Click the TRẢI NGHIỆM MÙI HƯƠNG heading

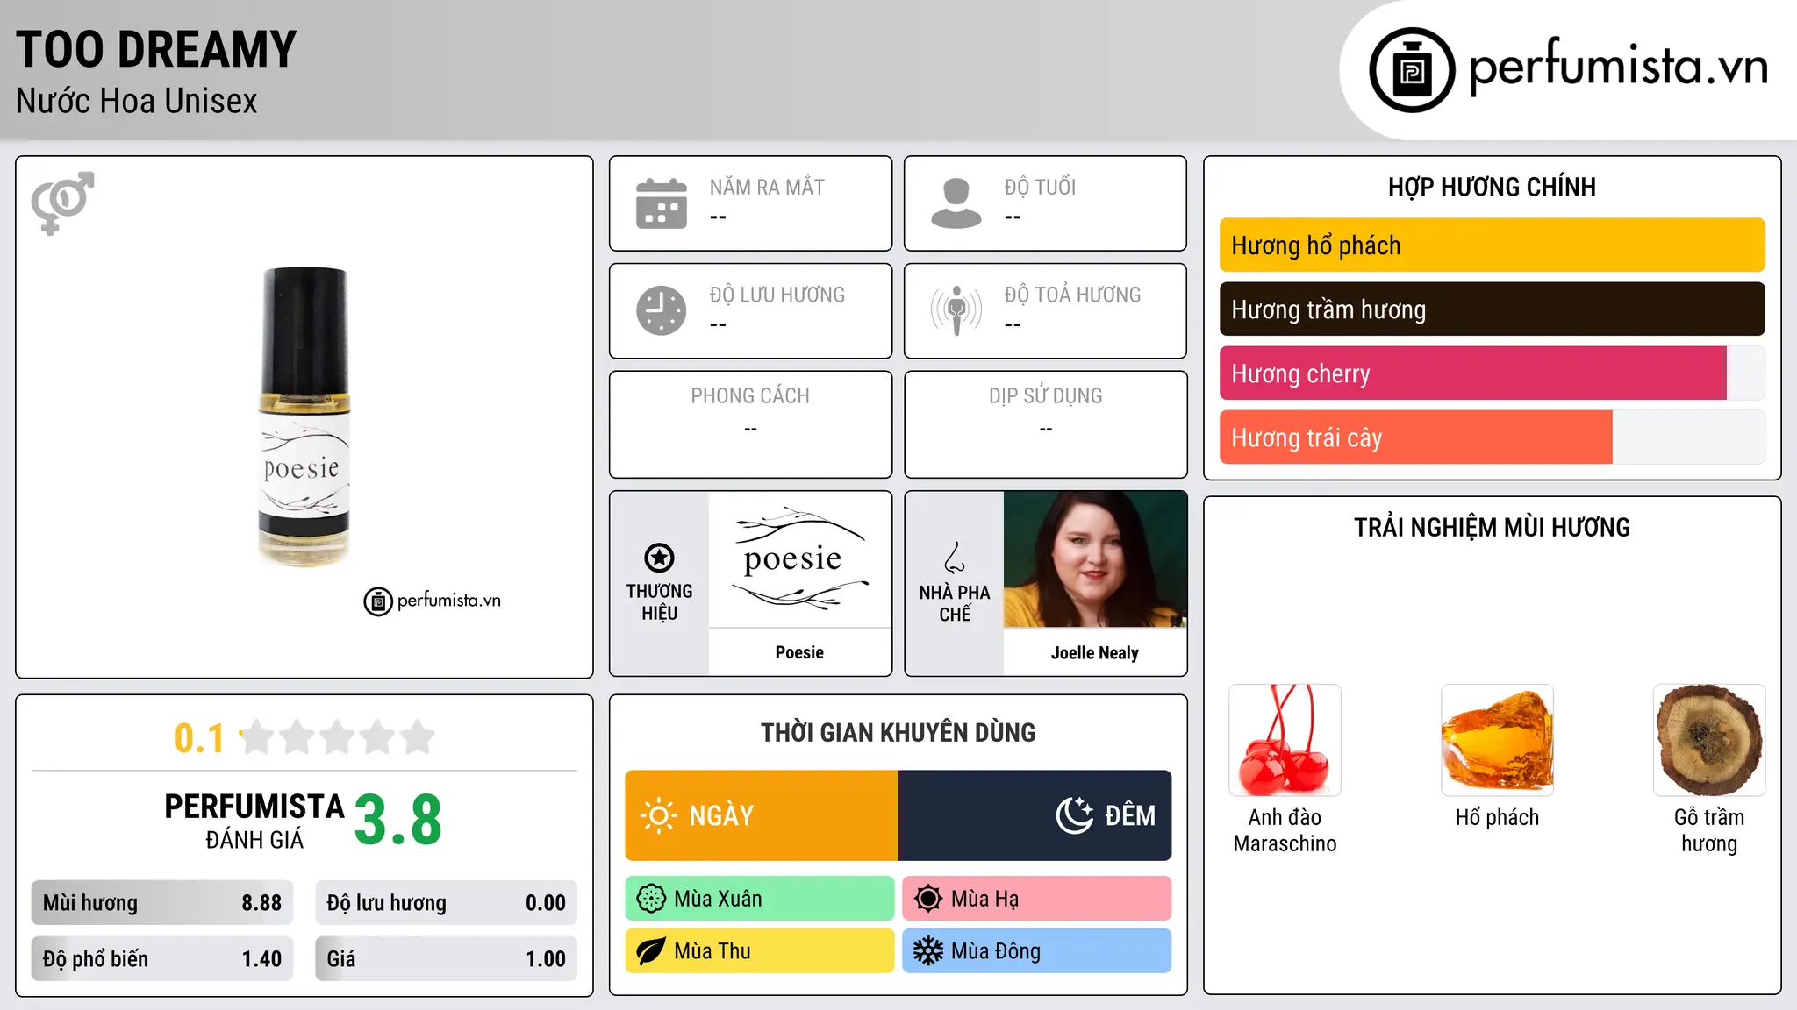[x=1492, y=528]
